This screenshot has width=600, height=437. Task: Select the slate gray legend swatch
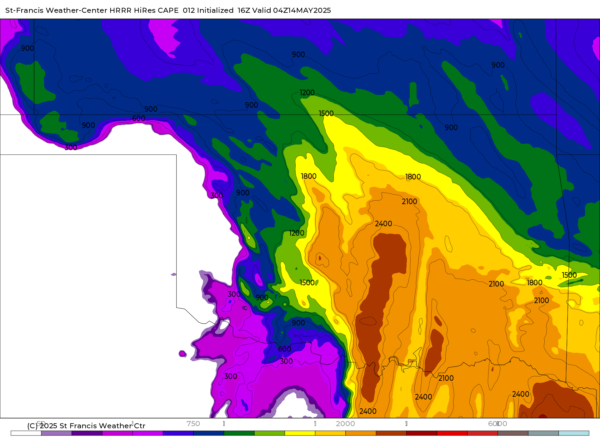pyautogui.click(x=543, y=433)
